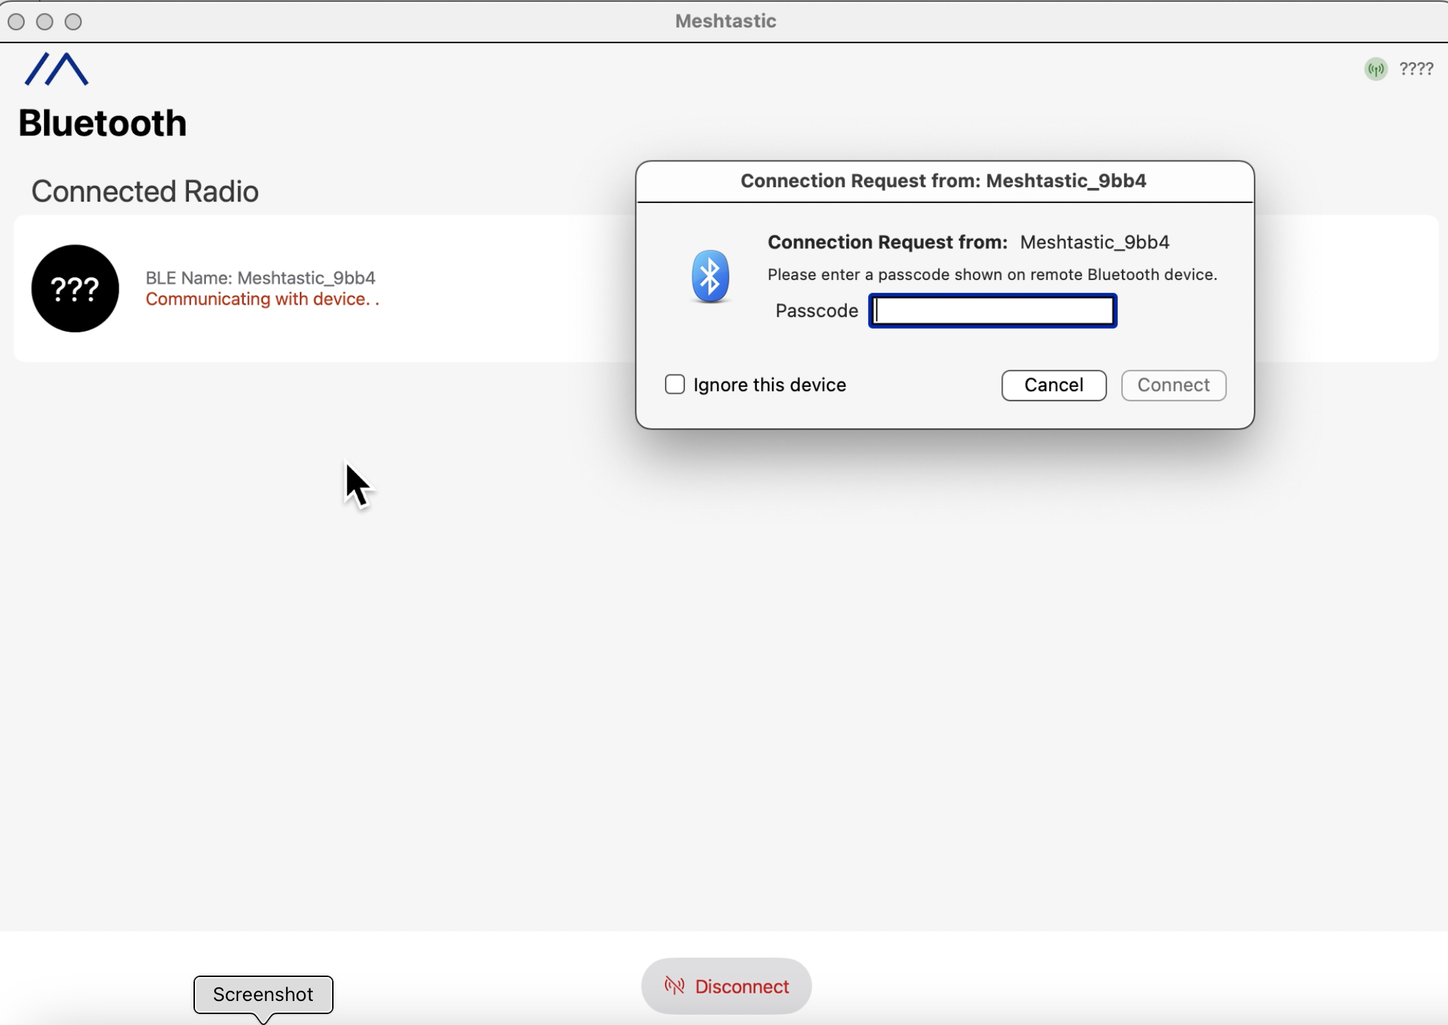Enable the Ignore this device checkbox
Image resolution: width=1448 pixels, height=1025 pixels.
pyautogui.click(x=675, y=384)
